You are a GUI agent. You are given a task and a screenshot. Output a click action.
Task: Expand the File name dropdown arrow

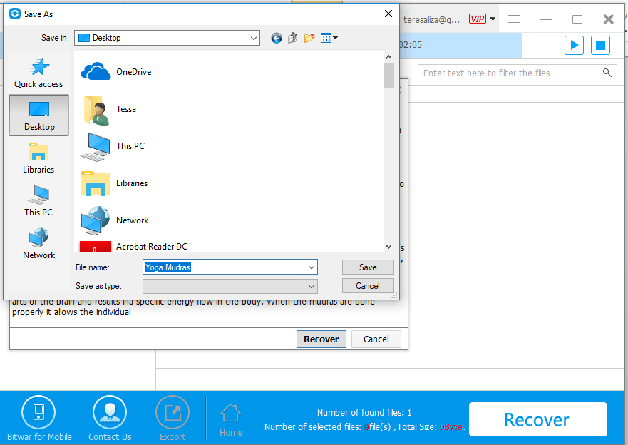point(312,267)
